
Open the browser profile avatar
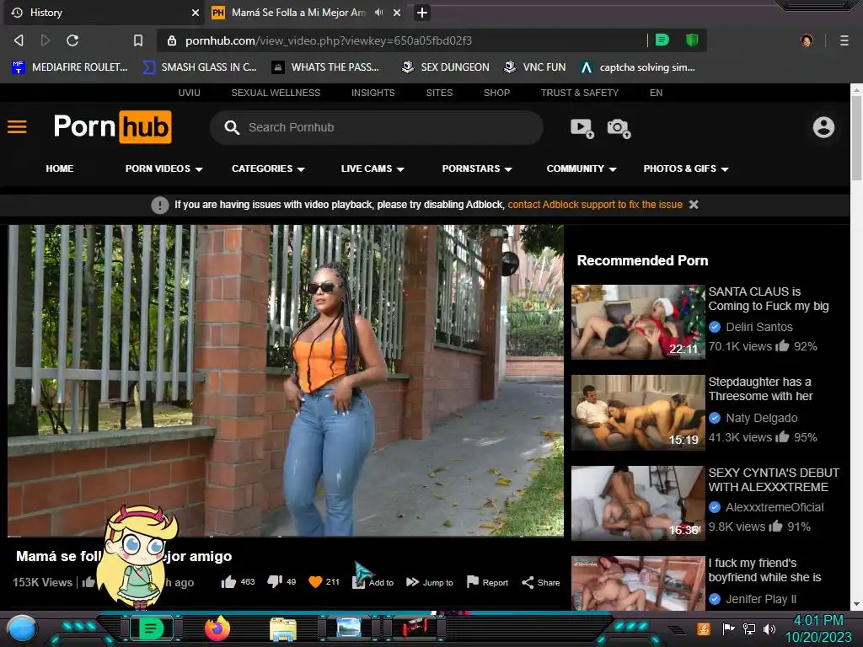pyautogui.click(x=807, y=40)
